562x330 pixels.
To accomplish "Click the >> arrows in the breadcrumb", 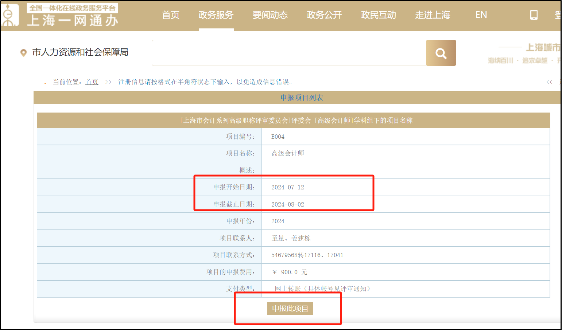I will [108, 82].
